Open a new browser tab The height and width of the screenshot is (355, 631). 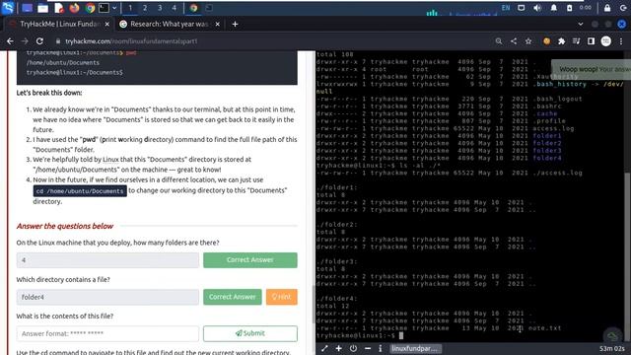point(235,24)
